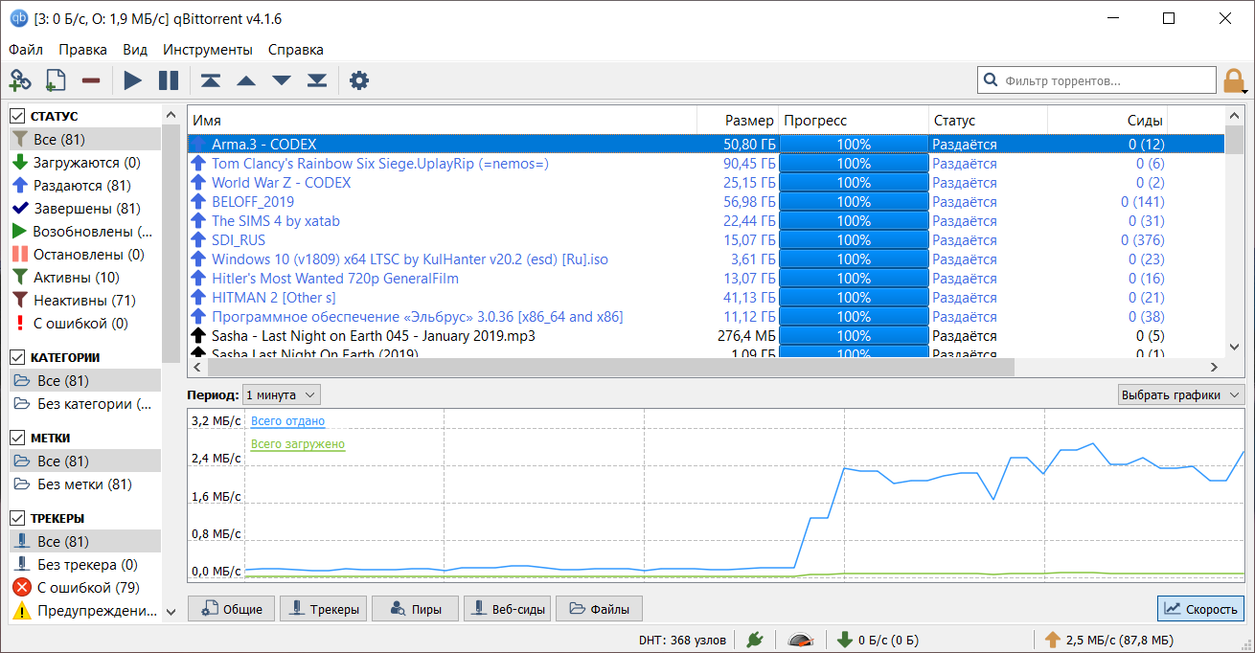
Task: Open the Инструменты menu
Action: pos(207,50)
